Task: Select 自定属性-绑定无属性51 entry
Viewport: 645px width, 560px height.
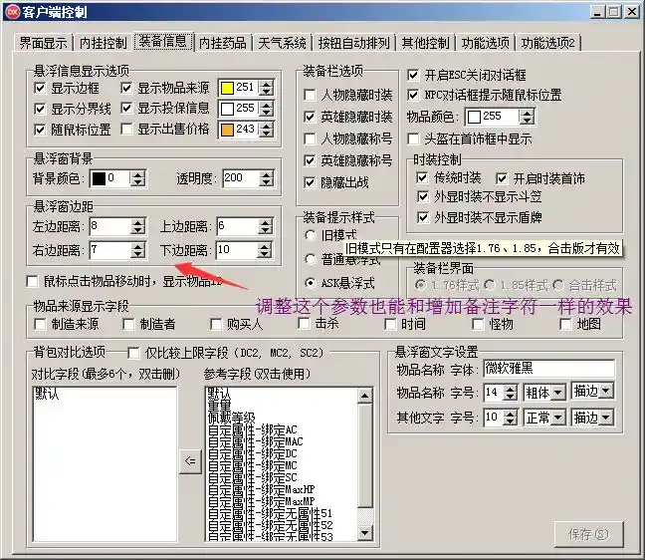Action: click(x=271, y=513)
